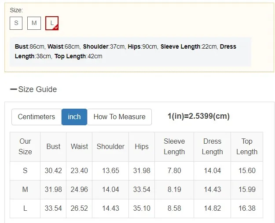Image resolution: width=275 pixels, height=223 pixels.
Task: Click top length value 15.99
Action: tap(247, 189)
